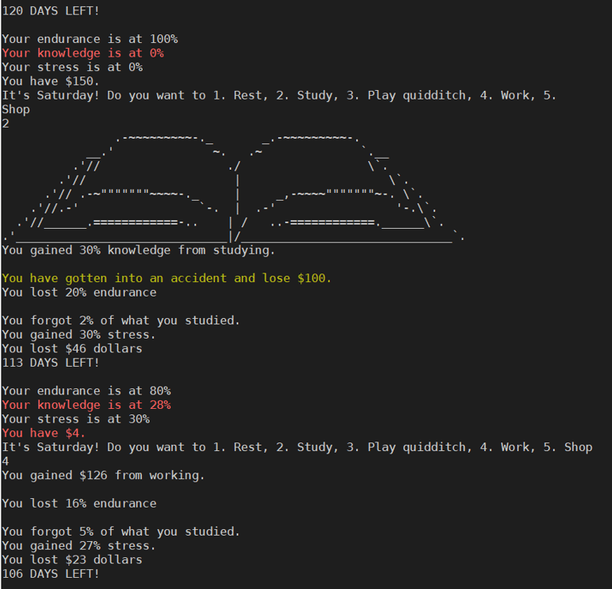The width and height of the screenshot is (612, 589).
Task: Click 'Your stress is at 0%' line
Action: [73, 67]
